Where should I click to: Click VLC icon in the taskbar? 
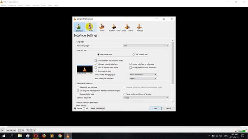tap(68, 136)
